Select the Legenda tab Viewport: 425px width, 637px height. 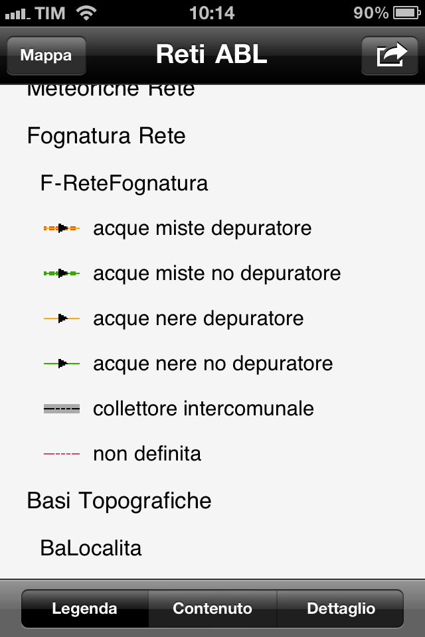coord(85,608)
